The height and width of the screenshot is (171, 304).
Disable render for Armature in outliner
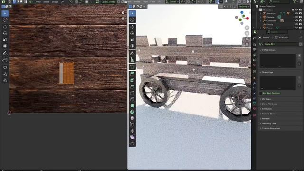click(x=300, y=13)
